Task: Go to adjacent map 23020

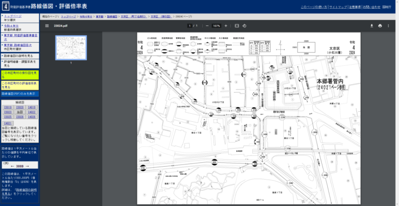Action: pos(20,107)
